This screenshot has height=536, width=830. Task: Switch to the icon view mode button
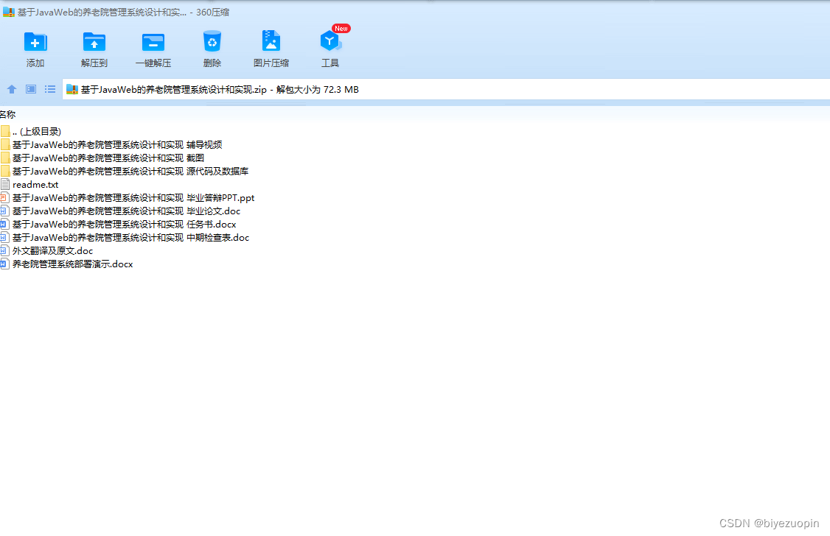(x=31, y=89)
